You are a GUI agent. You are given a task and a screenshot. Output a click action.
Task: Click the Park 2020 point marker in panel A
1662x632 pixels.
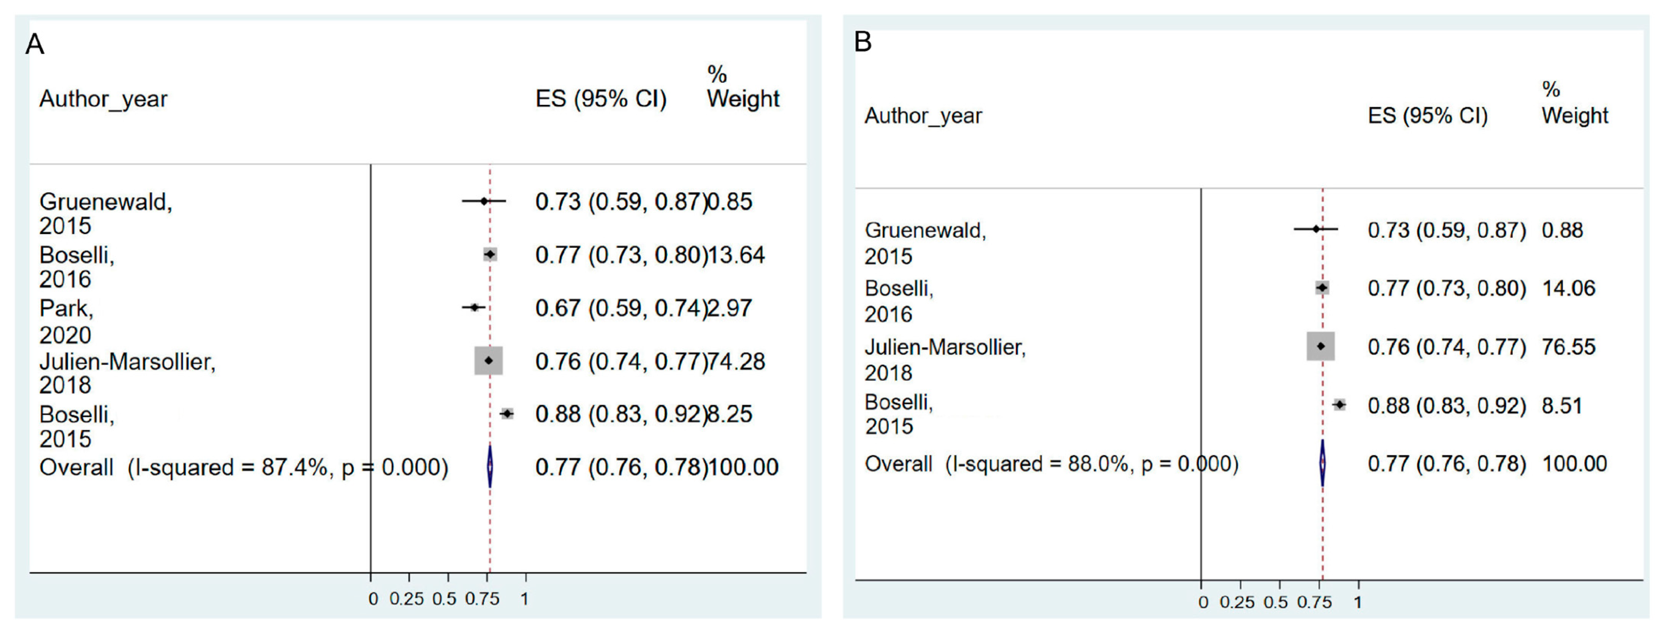tap(474, 308)
